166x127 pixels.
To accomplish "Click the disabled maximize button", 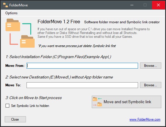I will [x=145, y=5].
